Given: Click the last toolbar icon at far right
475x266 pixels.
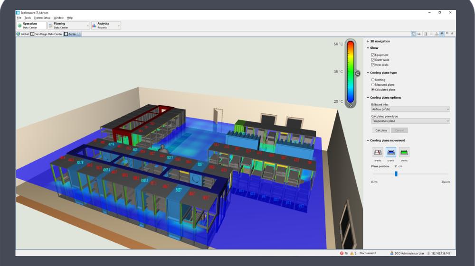Looking at the screenshot, I should click(452, 34).
